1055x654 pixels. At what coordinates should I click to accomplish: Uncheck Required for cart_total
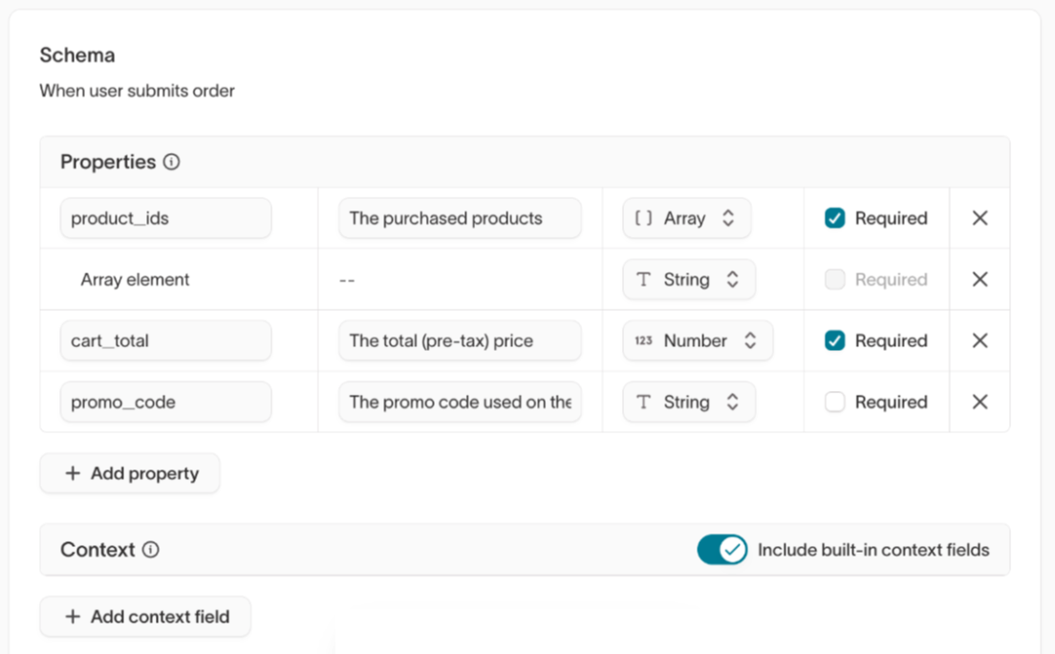[835, 340]
